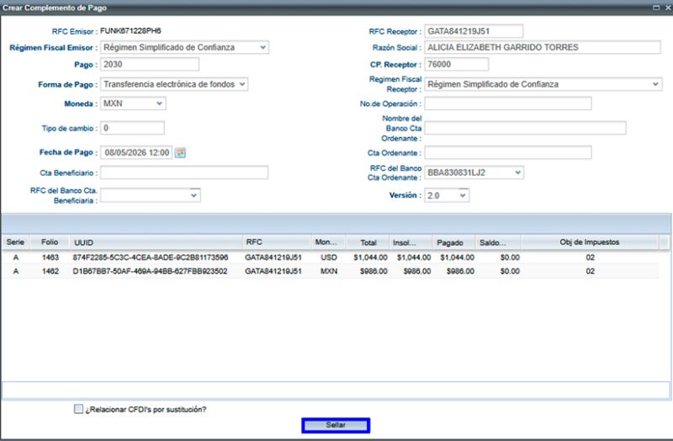Click Nombre del Banco Cta Ordenante field

pos(525,128)
